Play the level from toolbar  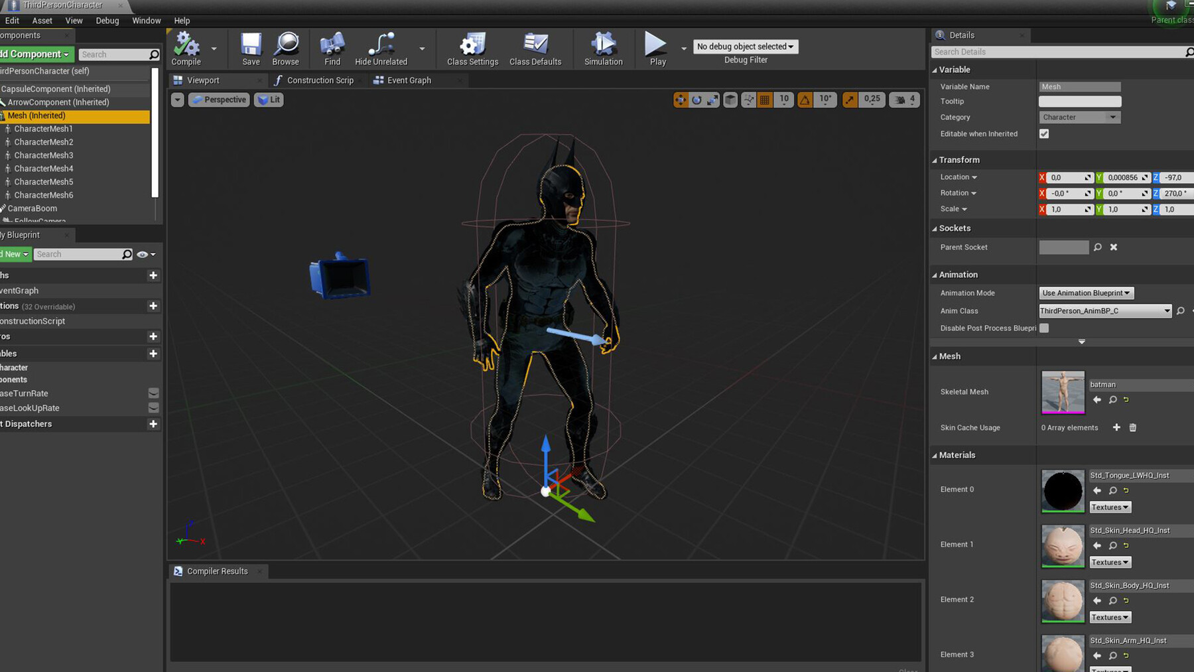tap(657, 49)
